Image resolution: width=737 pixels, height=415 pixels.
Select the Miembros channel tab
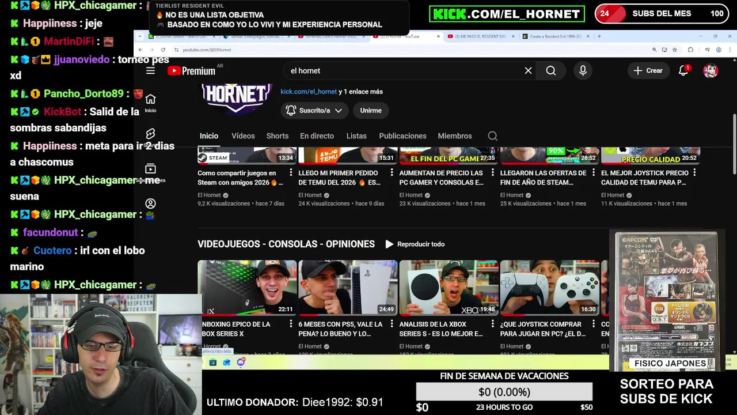coord(455,136)
